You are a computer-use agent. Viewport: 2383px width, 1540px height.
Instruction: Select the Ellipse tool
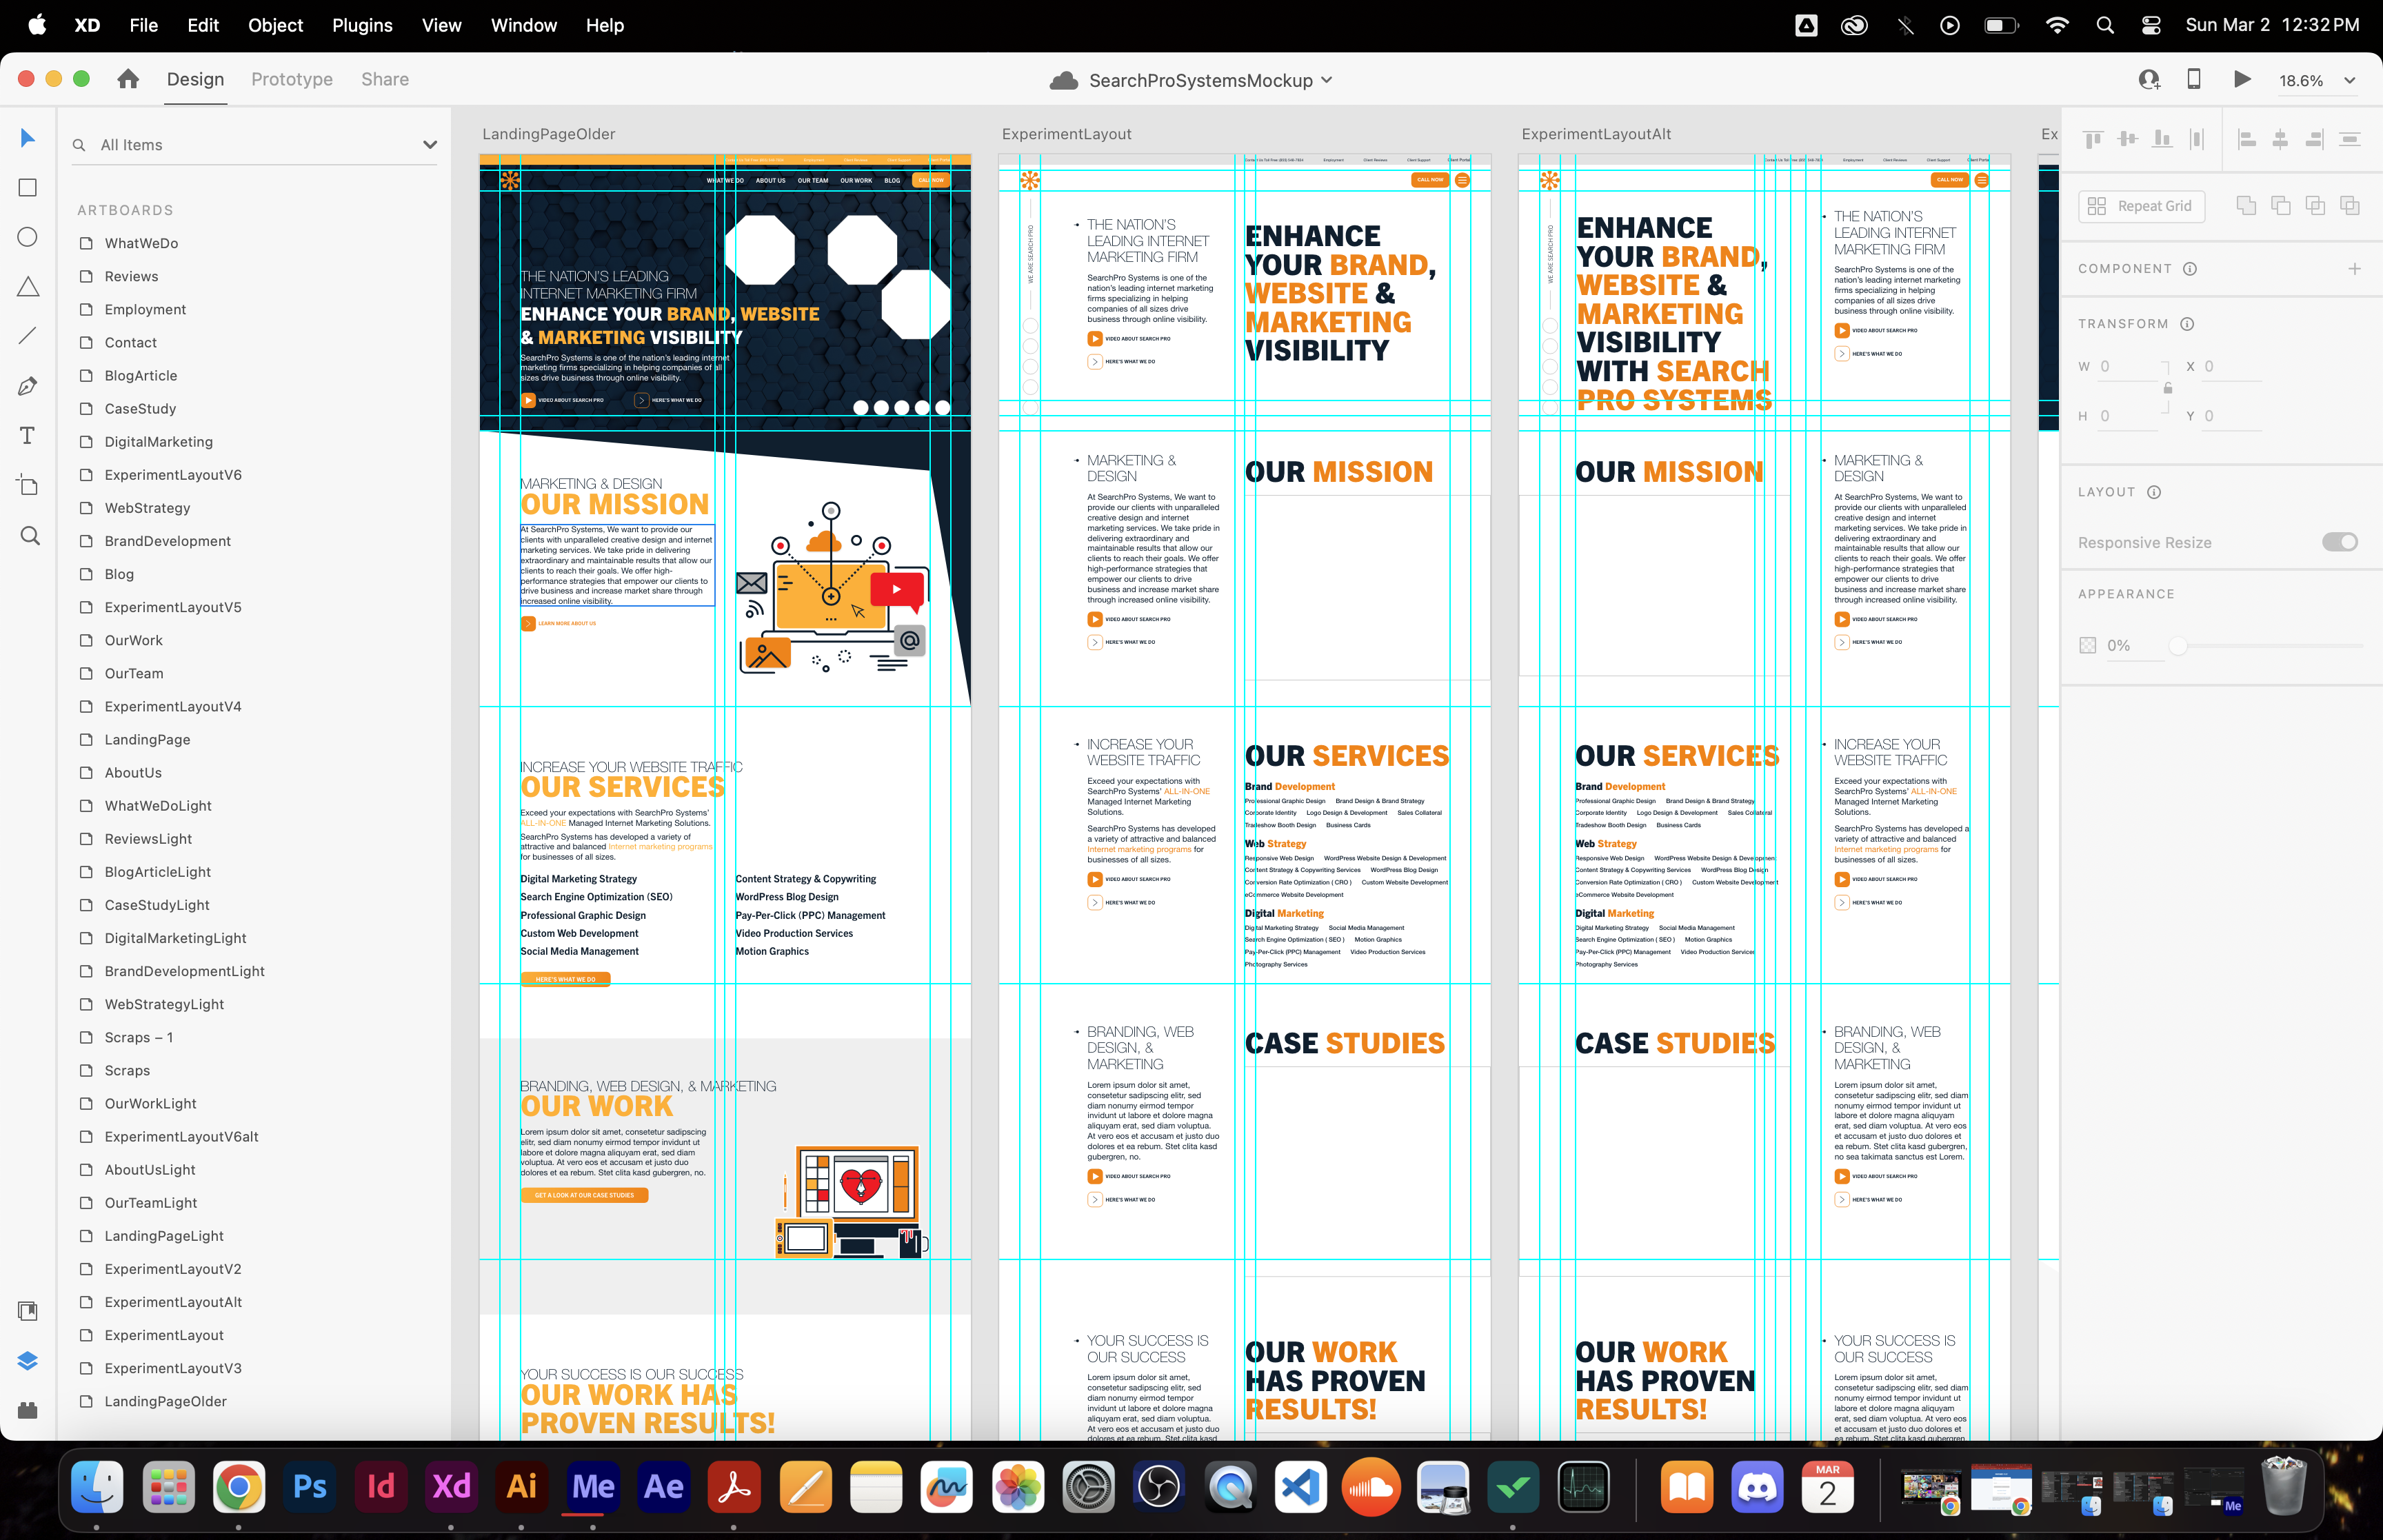[28, 237]
